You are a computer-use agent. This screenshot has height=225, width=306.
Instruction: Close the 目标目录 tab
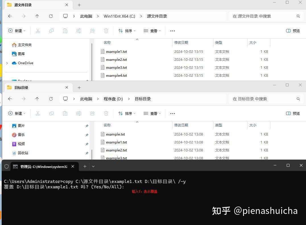(67, 88)
